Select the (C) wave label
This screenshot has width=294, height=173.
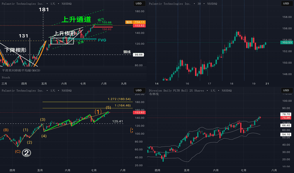coord(18,151)
